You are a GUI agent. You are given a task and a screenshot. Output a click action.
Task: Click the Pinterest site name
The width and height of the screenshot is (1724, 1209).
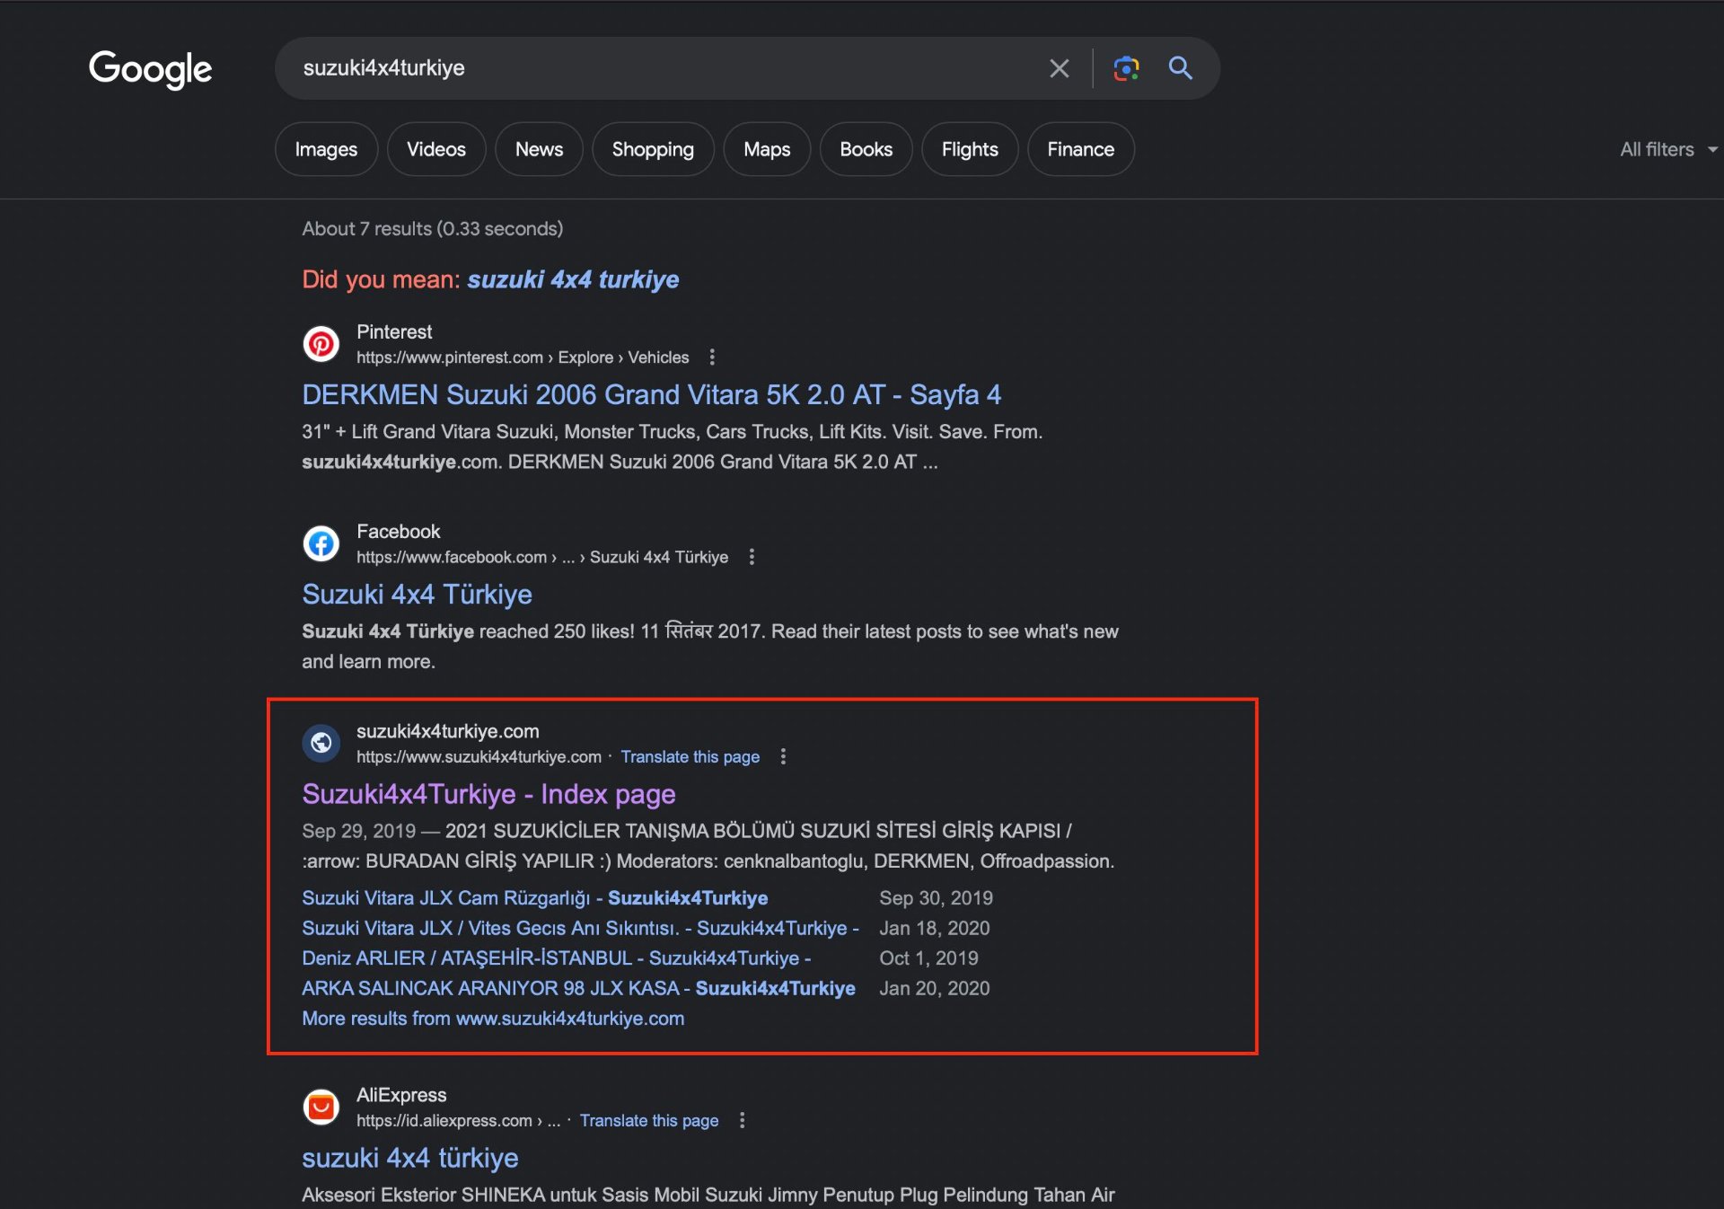point(394,331)
